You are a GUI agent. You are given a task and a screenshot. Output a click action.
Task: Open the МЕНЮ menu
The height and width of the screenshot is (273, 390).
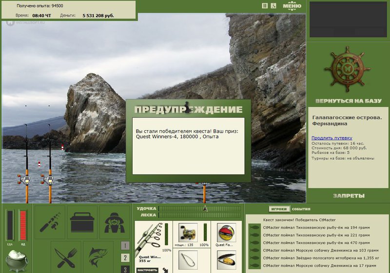(292, 6)
